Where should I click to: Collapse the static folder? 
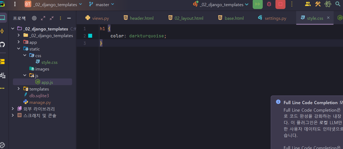pos(18,49)
